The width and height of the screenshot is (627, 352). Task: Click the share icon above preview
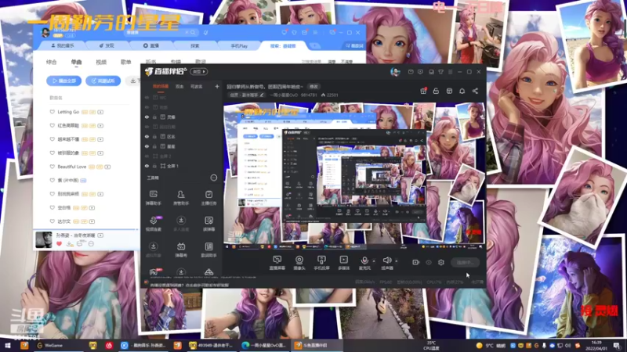pyautogui.click(x=475, y=91)
